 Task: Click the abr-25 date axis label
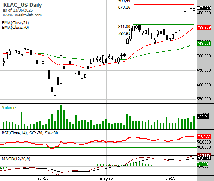pos(43,178)
